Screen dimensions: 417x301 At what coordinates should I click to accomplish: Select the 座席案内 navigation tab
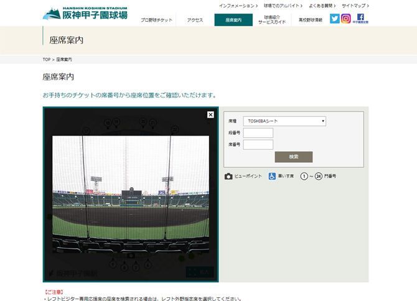tap(233, 20)
